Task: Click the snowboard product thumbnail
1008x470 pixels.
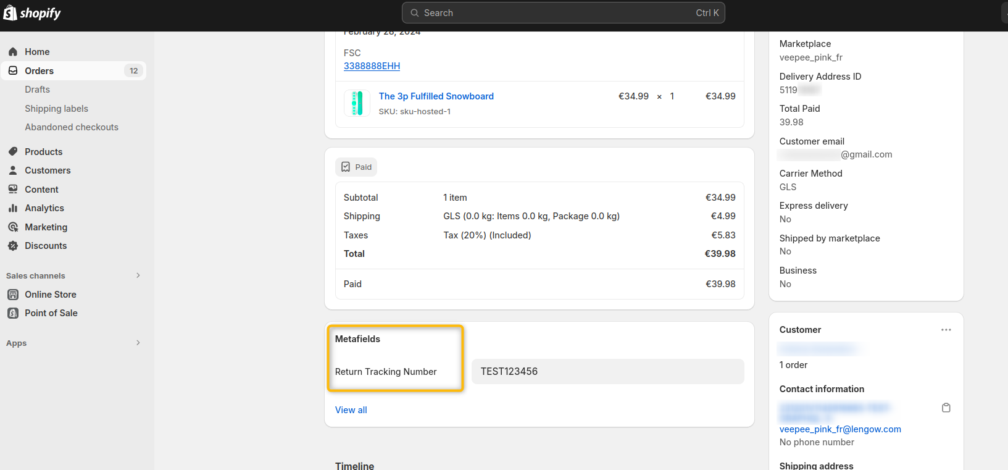Action: coord(357,103)
